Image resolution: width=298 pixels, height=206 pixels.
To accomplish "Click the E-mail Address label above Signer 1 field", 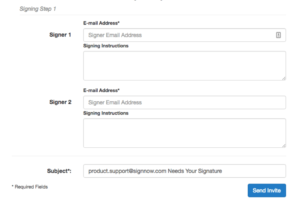I will [x=101, y=23].
